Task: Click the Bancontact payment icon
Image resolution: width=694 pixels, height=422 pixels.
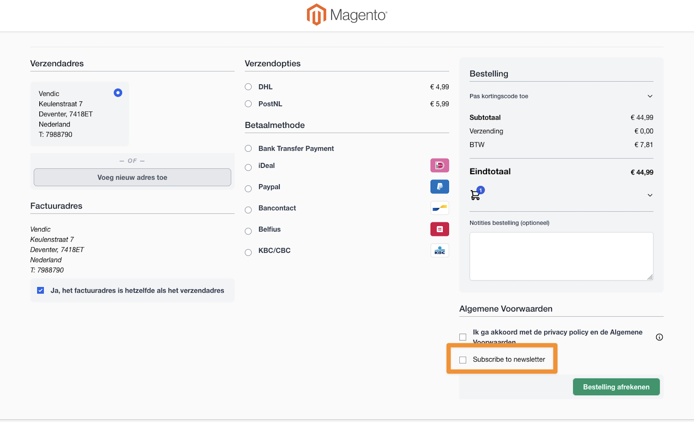Action: pyautogui.click(x=439, y=208)
